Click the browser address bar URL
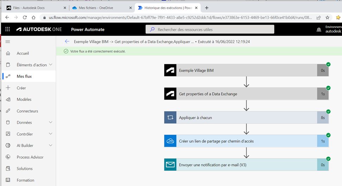This screenshot has height=186, width=342. [180, 18]
